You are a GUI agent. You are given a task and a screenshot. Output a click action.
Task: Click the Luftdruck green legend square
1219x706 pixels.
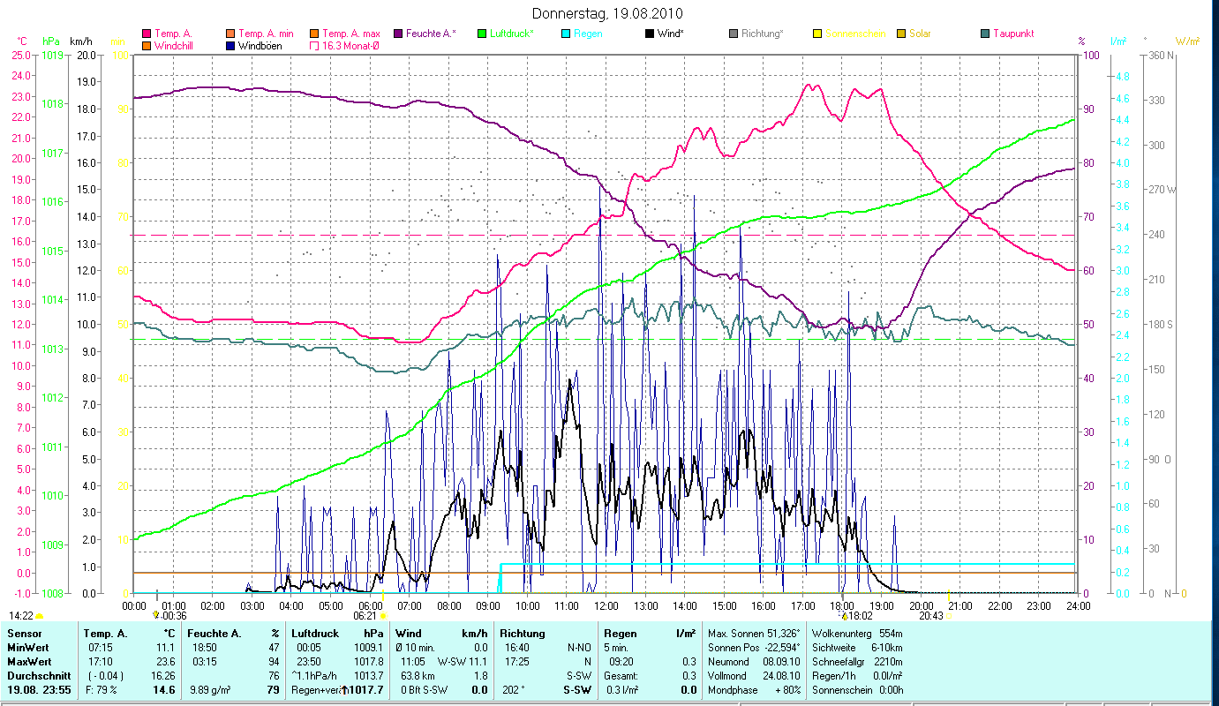click(481, 34)
